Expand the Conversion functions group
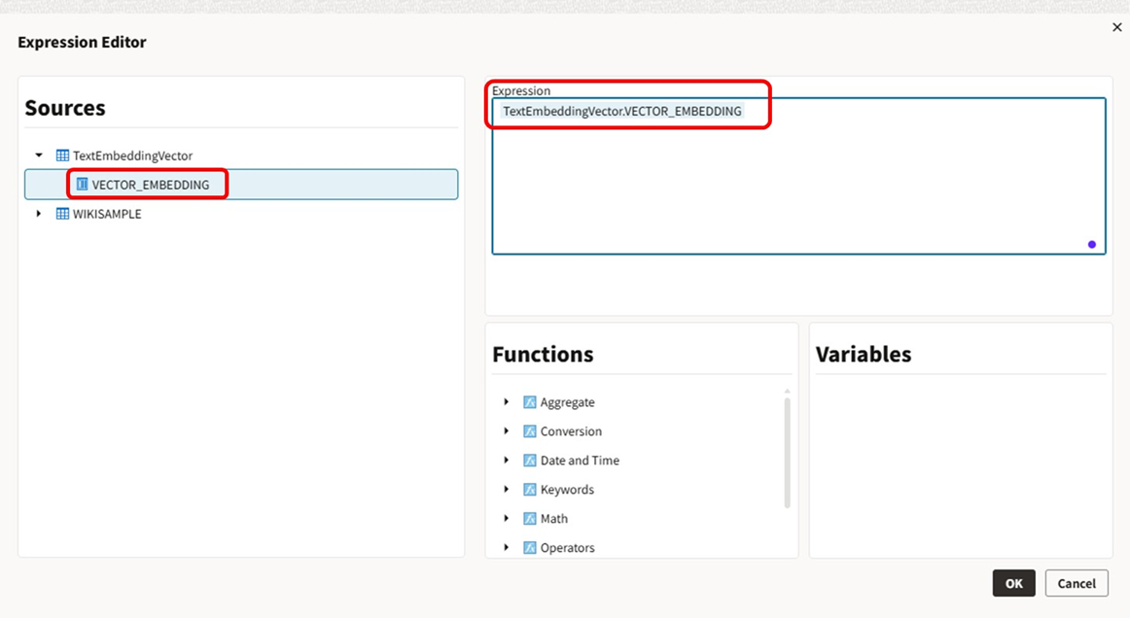 pos(506,430)
